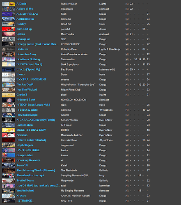Screen dimensions: 181x205
Task: Open the A Dada song link
Action: pyautogui.click(x=21, y=4)
